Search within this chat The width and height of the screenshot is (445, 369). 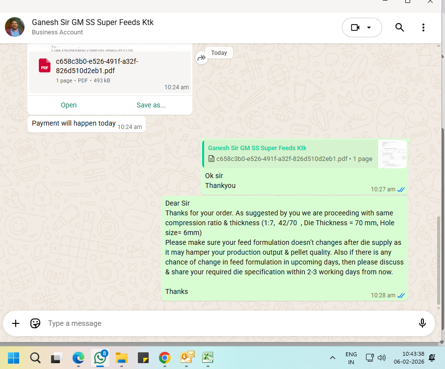(x=399, y=27)
